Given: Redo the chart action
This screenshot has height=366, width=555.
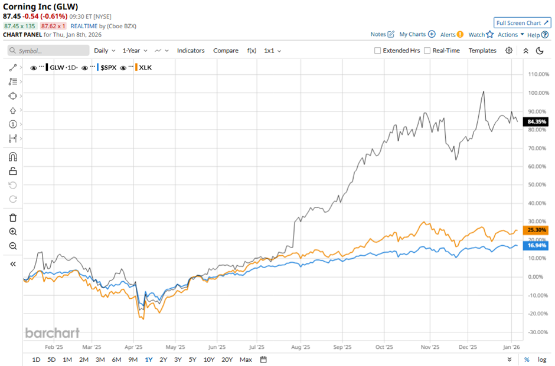Looking at the screenshot, I should coord(13,199).
